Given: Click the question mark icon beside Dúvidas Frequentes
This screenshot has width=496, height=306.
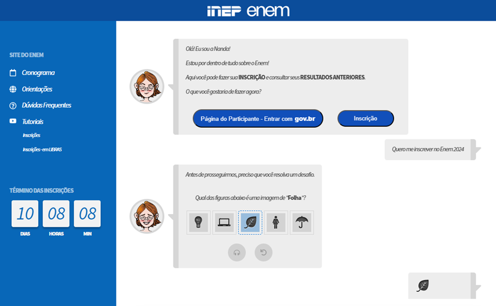Looking at the screenshot, I should coord(13,105).
